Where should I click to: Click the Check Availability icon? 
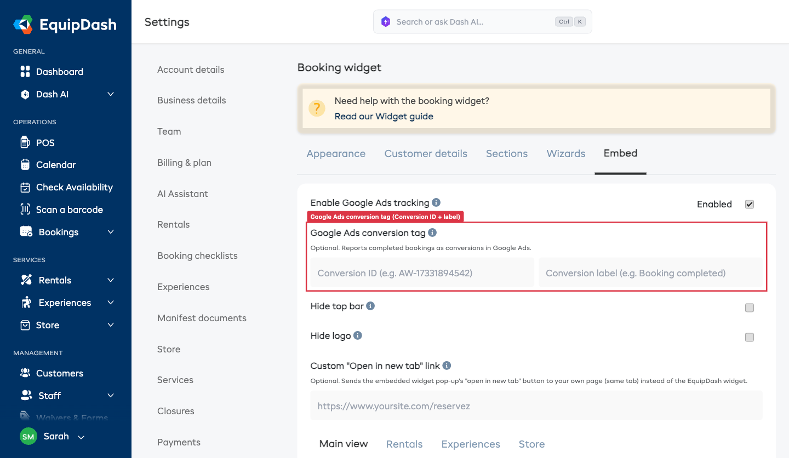(x=25, y=187)
